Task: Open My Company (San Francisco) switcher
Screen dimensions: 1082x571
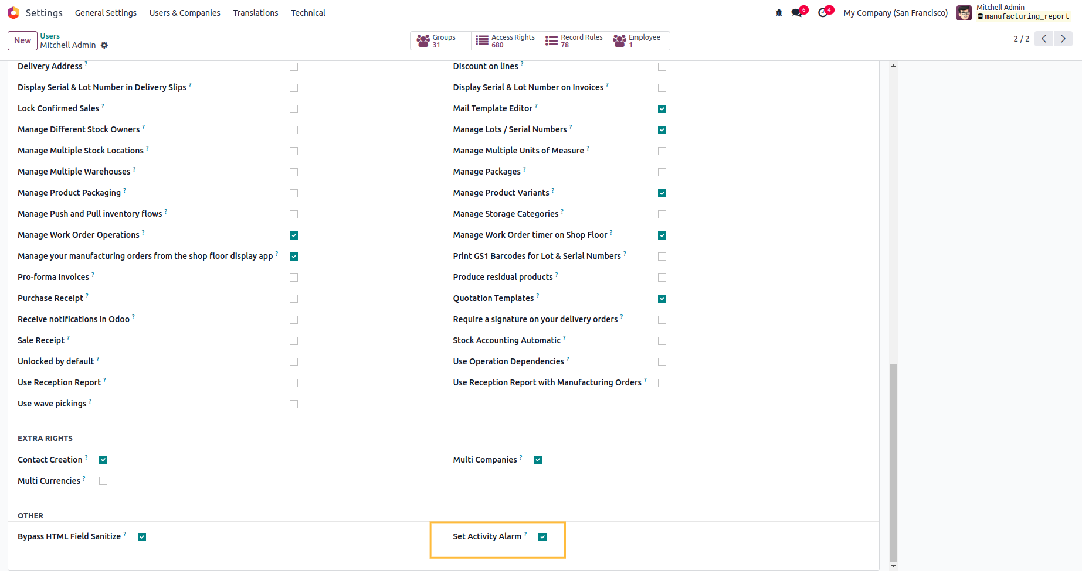Action: tap(895, 13)
